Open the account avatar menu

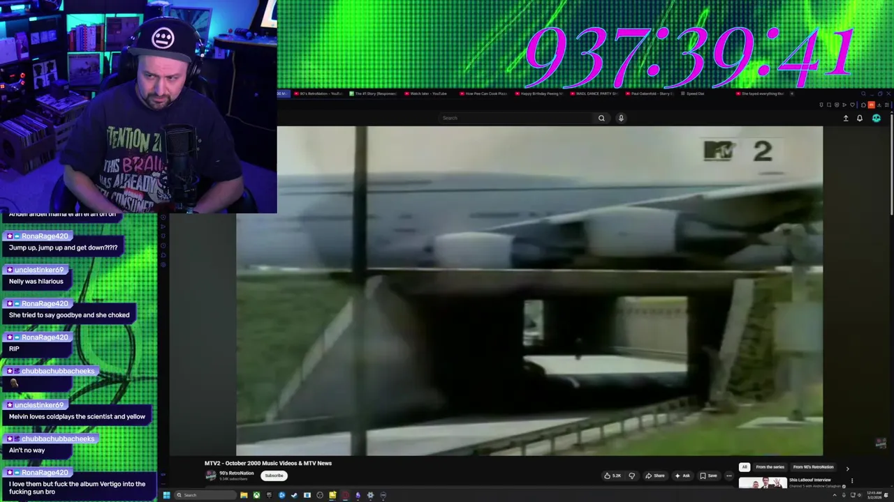(877, 119)
